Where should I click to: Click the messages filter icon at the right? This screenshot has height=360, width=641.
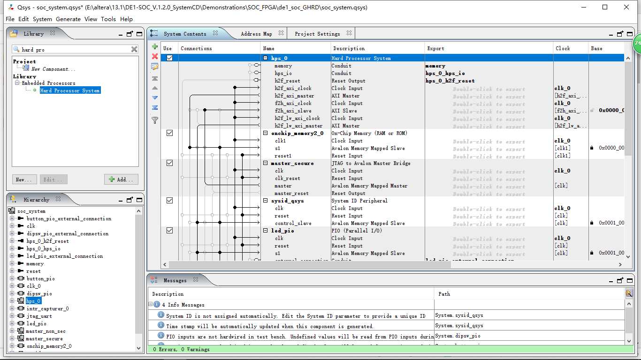point(629,293)
